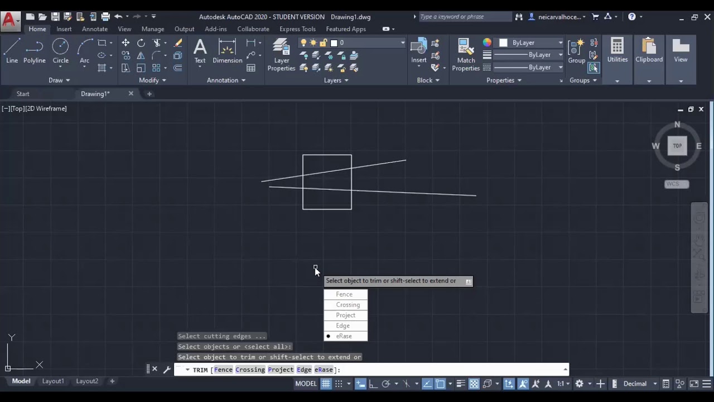Toggle snap mode dots in status bar

(339, 384)
